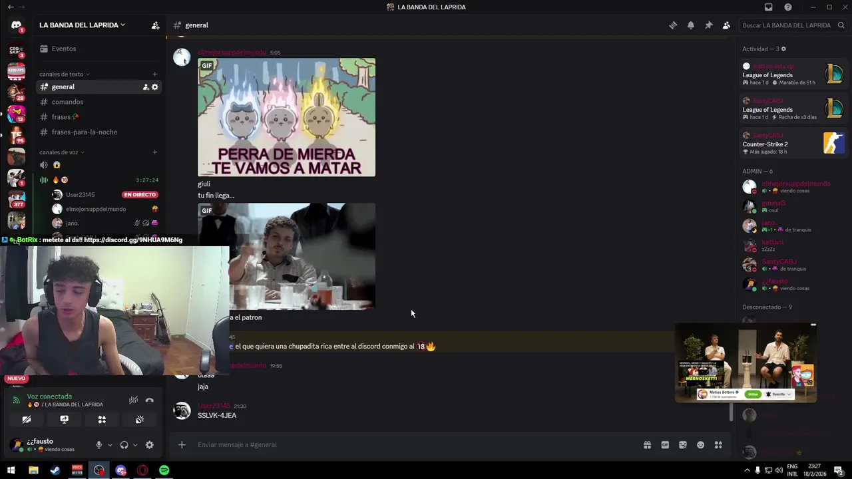The width and height of the screenshot is (852, 479).
Task: Open general channel settings gear icon
Action: [155, 87]
